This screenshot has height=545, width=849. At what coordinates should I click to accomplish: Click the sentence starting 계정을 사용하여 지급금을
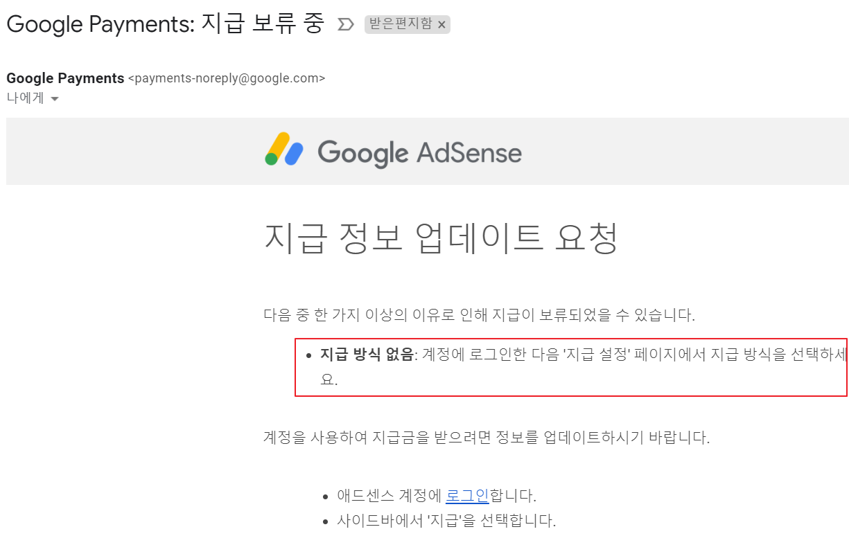pyautogui.click(x=487, y=438)
